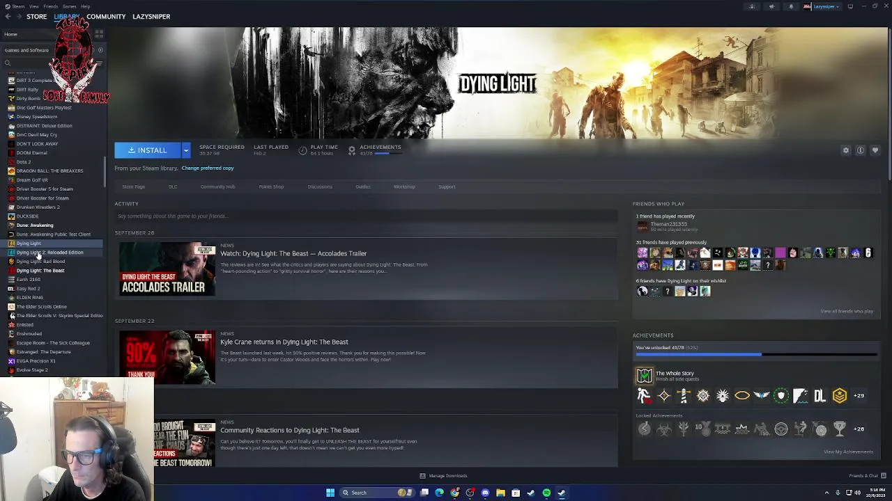Click the trophy locked achievement icon
The width and height of the screenshot is (892, 501).
(839, 429)
